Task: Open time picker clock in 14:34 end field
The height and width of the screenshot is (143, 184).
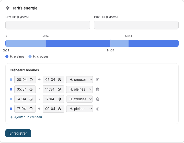Action: click(x=59, y=90)
